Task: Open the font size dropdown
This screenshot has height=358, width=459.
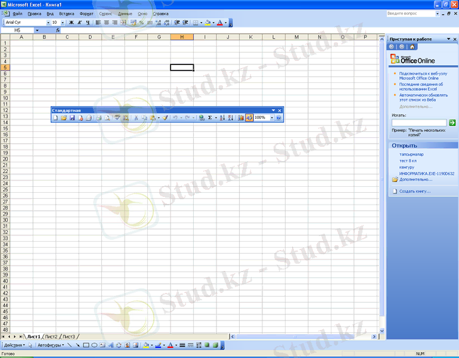Action: tap(63, 23)
